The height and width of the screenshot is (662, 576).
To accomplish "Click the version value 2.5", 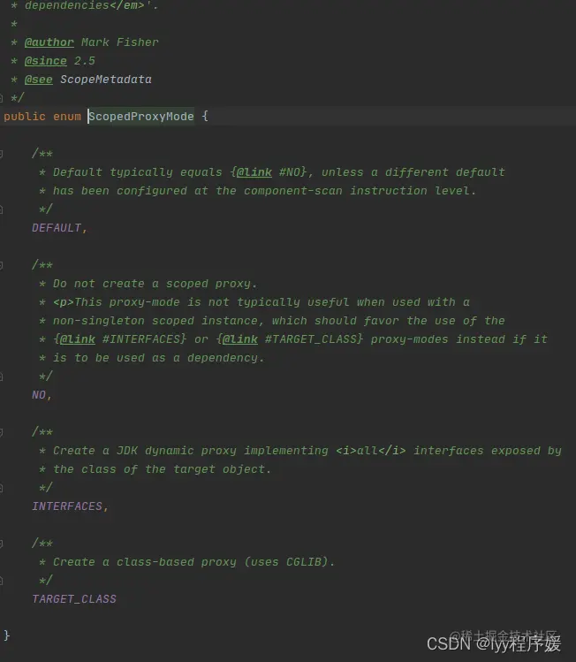I will click(85, 61).
